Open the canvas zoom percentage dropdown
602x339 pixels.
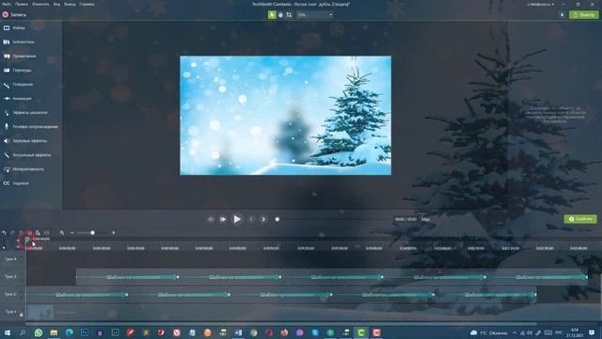[315, 15]
